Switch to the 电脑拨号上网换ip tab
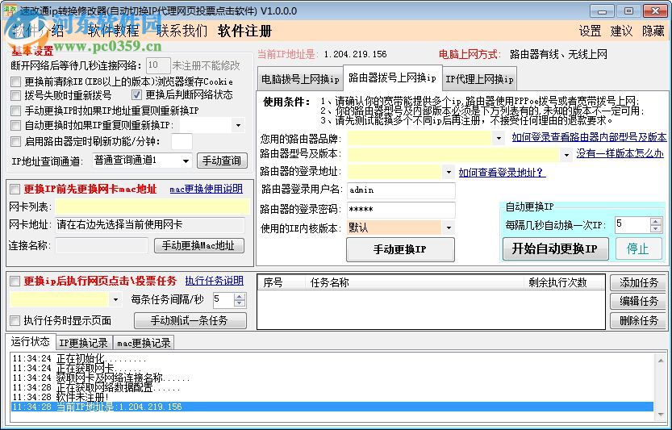The height and width of the screenshot is (430, 672). [300, 79]
